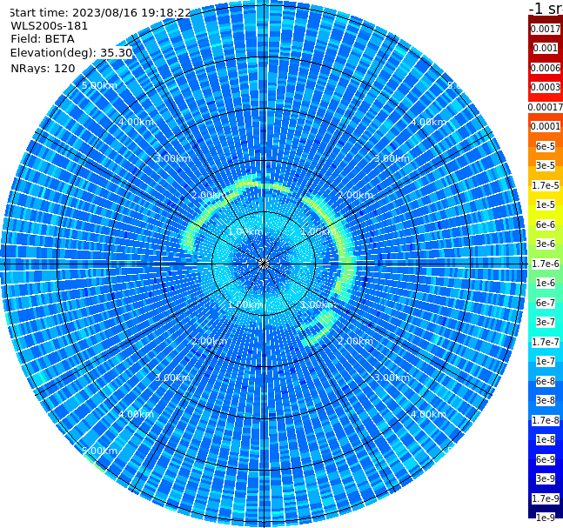
Task: Click the 1.7e-7 colorbar label
Action: click(x=546, y=342)
